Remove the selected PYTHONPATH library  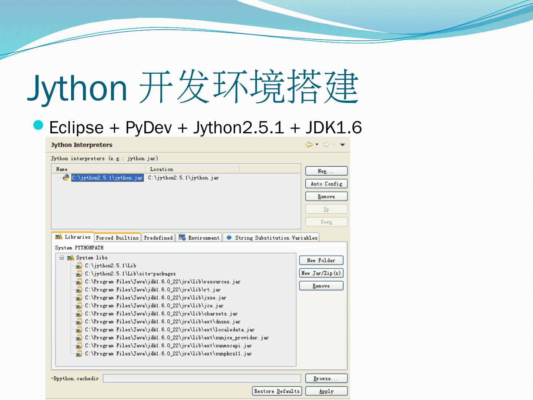tap(321, 286)
